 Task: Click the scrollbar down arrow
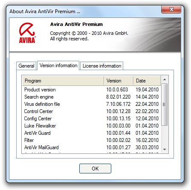(165, 149)
